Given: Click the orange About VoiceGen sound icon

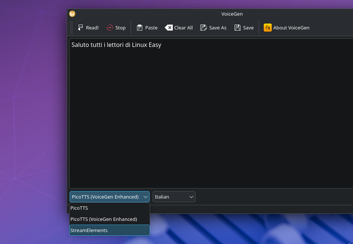Looking at the screenshot, I should (x=267, y=27).
